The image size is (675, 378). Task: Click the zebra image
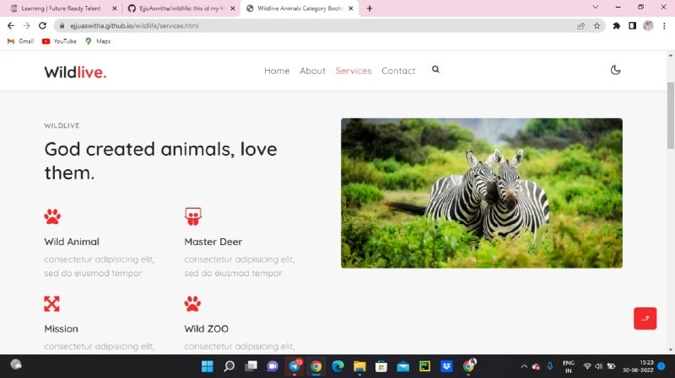pos(482,194)
